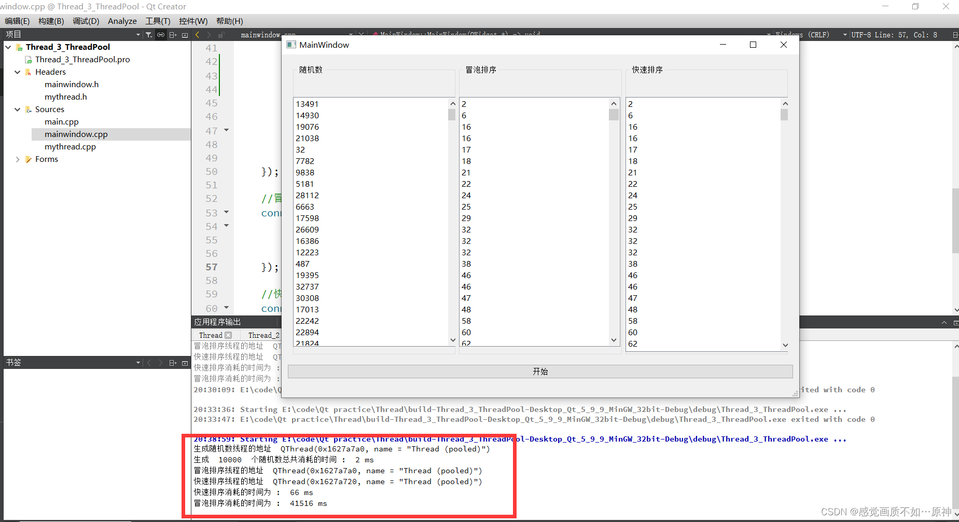959x522 pixels.
Task: Close the MainWindow dialog
Action: coord(784,45)
